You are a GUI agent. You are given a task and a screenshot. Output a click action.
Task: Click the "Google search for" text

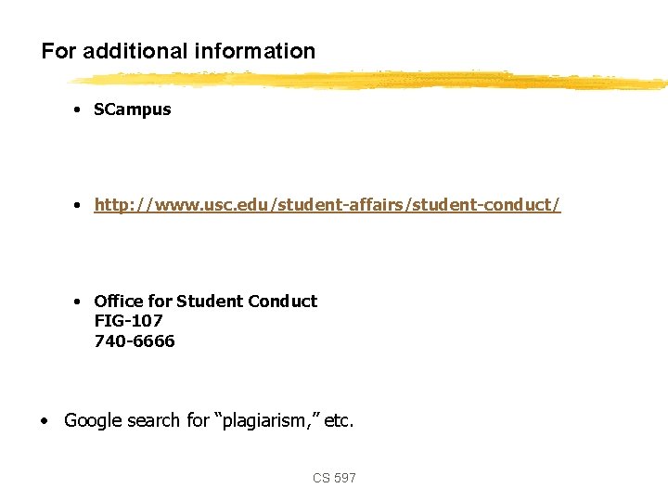click(x=136, y=420)
